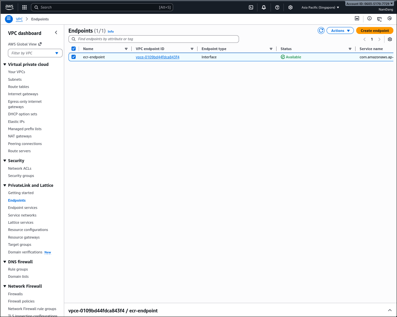Refresh the Endpoints list

click(321, 30)
